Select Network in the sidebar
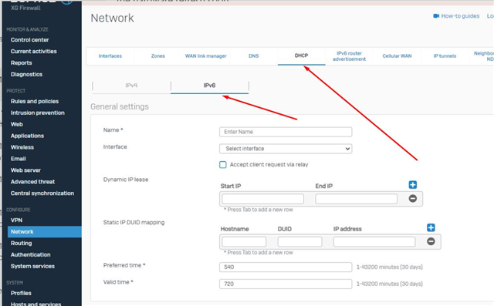Viewport: 494px width, 306px height. (45, 232)
